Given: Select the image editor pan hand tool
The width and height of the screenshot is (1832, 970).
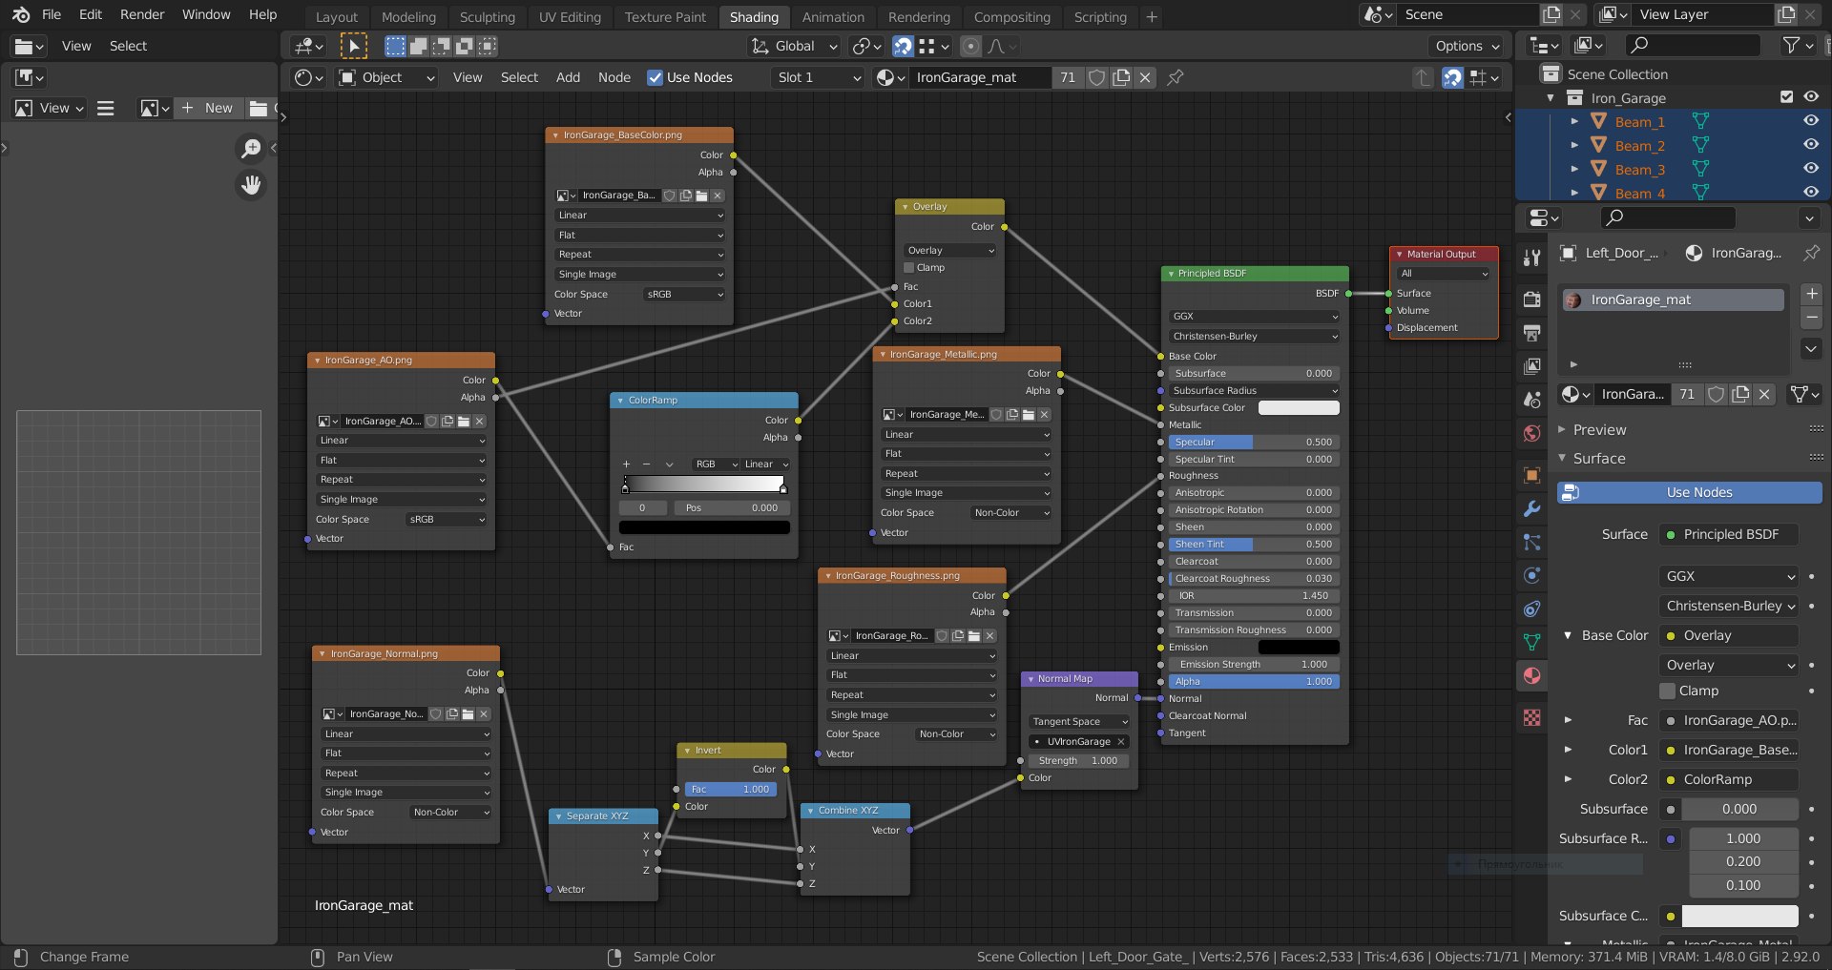Looking at the screenshot, I should click(251, 185).
